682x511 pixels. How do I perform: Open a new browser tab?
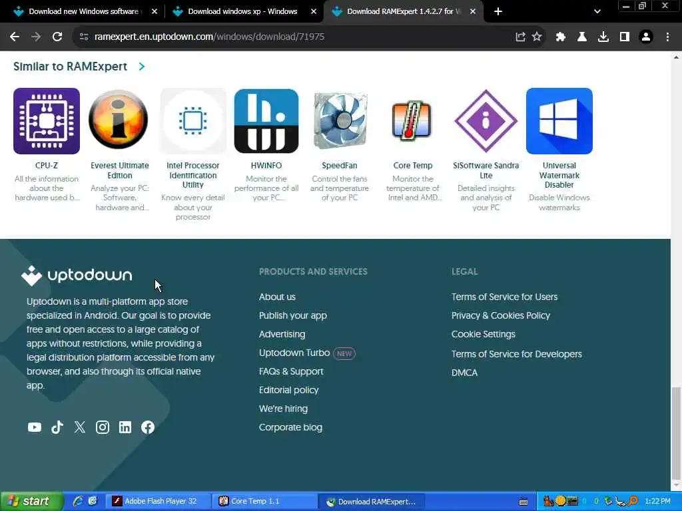click(498, 11)
